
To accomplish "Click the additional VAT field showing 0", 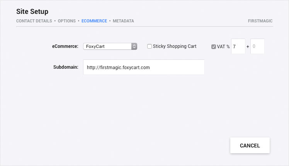I will click(257, 46).
